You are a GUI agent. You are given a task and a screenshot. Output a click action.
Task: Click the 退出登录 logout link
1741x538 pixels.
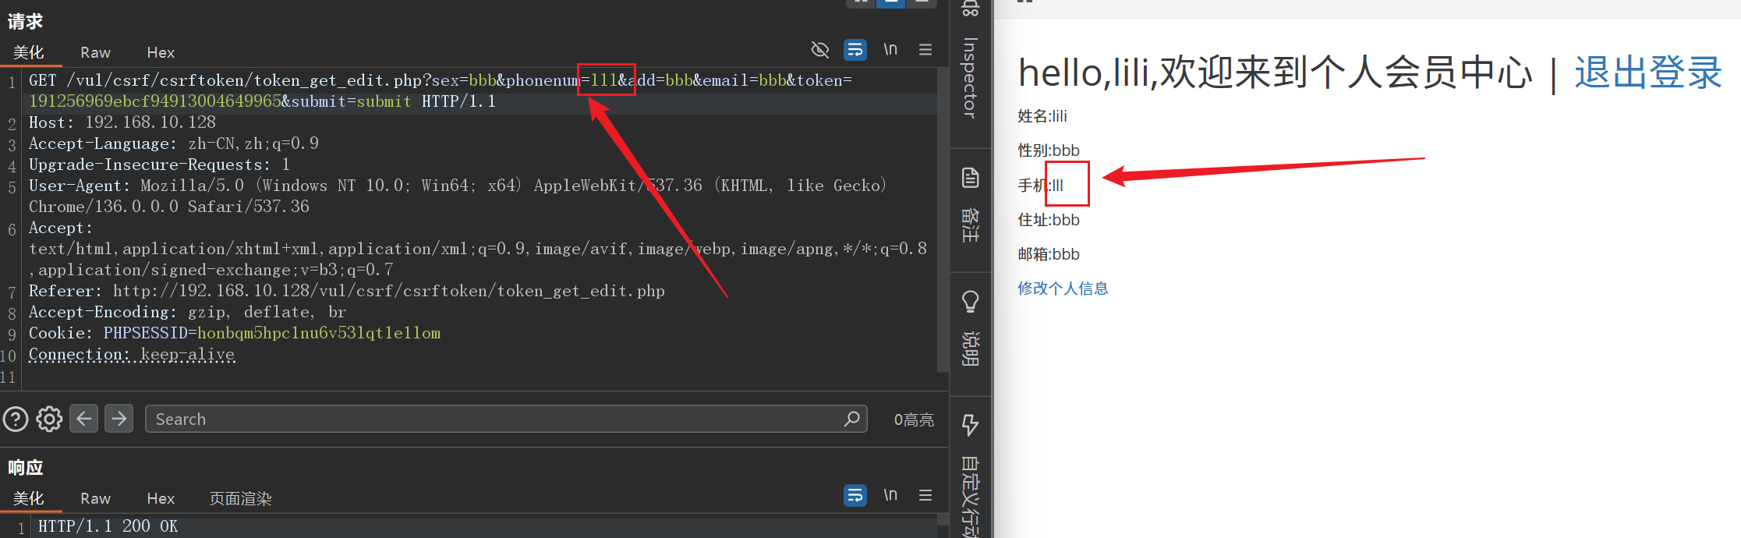[1647, 73]
